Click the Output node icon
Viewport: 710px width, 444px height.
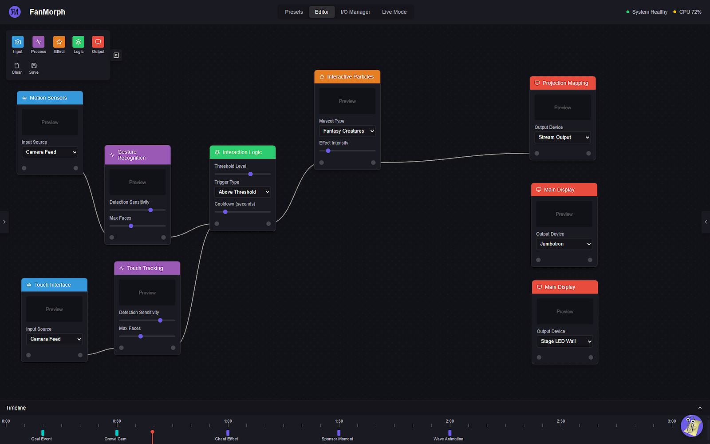pos(98,42)
